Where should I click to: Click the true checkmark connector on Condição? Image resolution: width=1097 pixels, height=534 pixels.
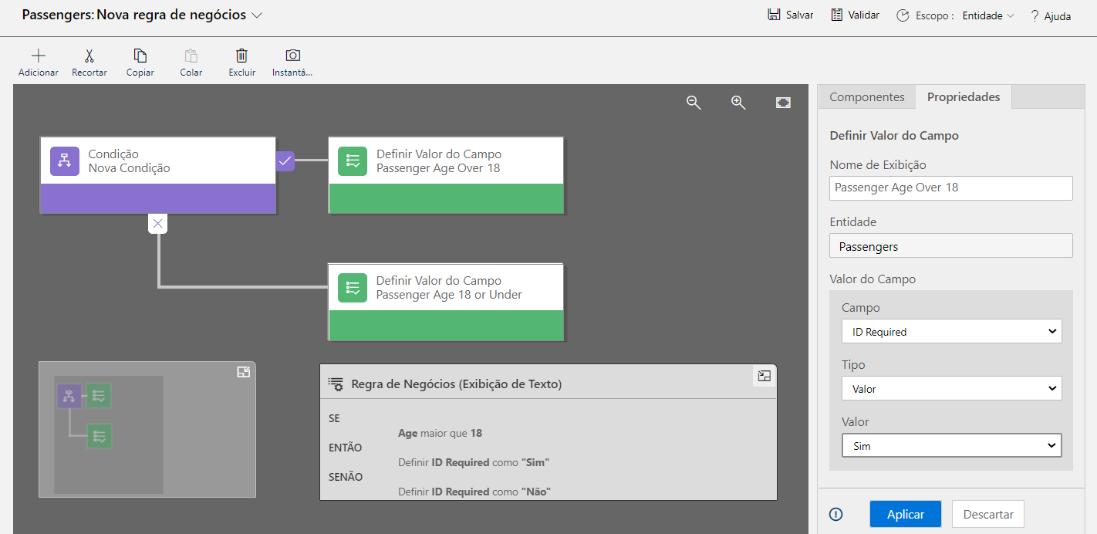pos(285,161)
